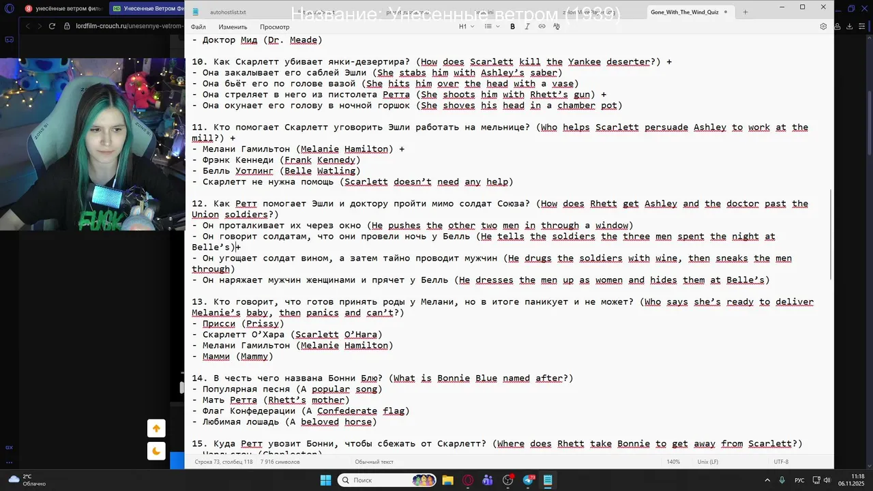Open the H1 heading dropdown
The width and height of the screenshot is (873, 491).
tap(466, 27)
